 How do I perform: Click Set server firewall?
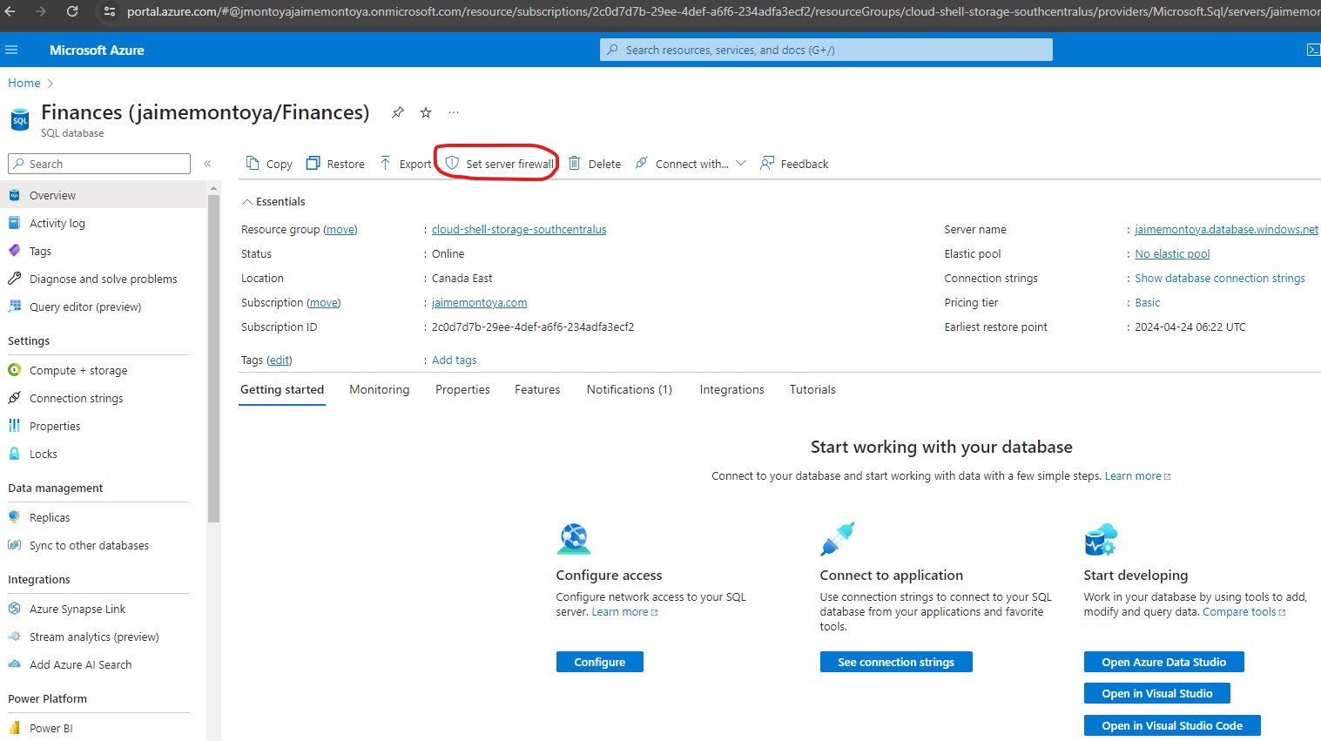tap(500, 164)
